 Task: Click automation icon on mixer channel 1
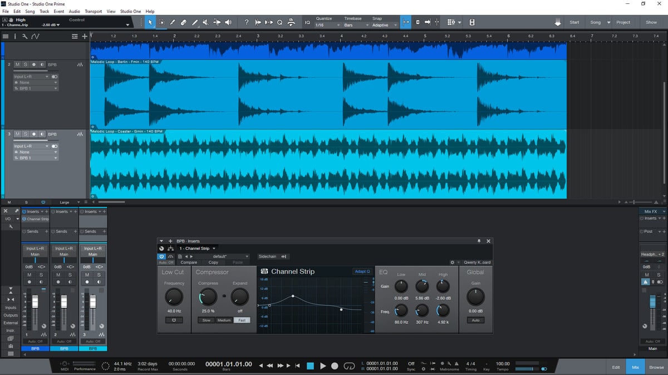[43, 334]
